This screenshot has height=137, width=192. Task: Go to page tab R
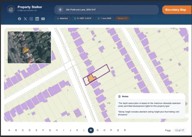pyautogui.click(x=125, y=130)
